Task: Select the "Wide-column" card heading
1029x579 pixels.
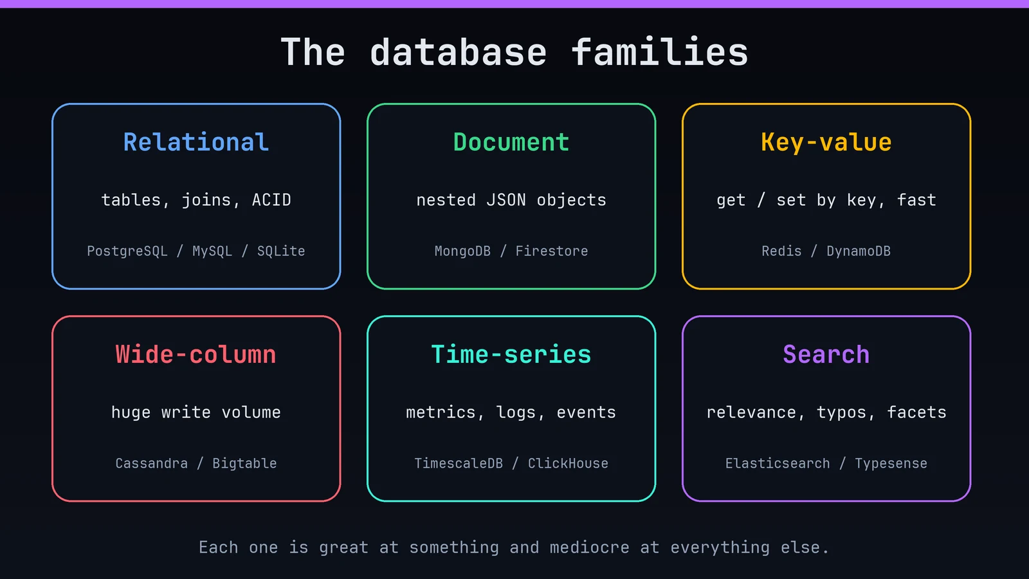Action: click(196, 354)
